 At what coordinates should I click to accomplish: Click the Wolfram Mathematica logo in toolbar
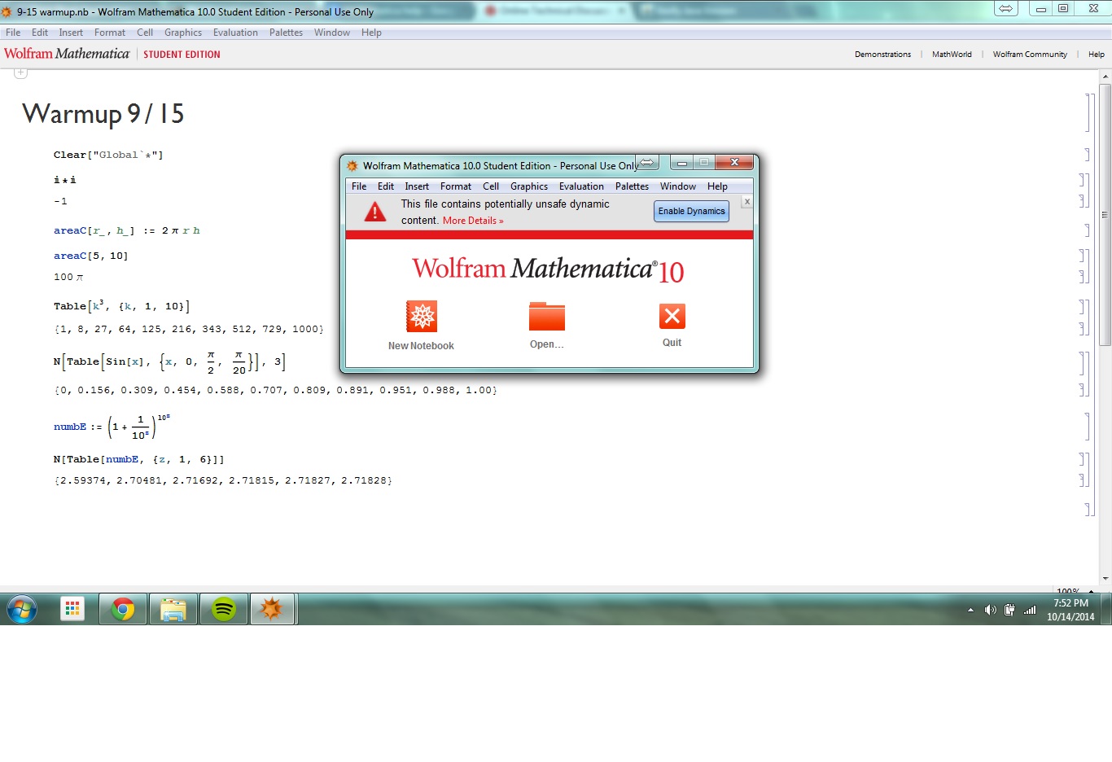67,54
